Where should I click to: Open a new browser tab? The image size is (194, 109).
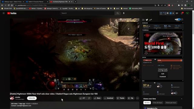(75, 2)
